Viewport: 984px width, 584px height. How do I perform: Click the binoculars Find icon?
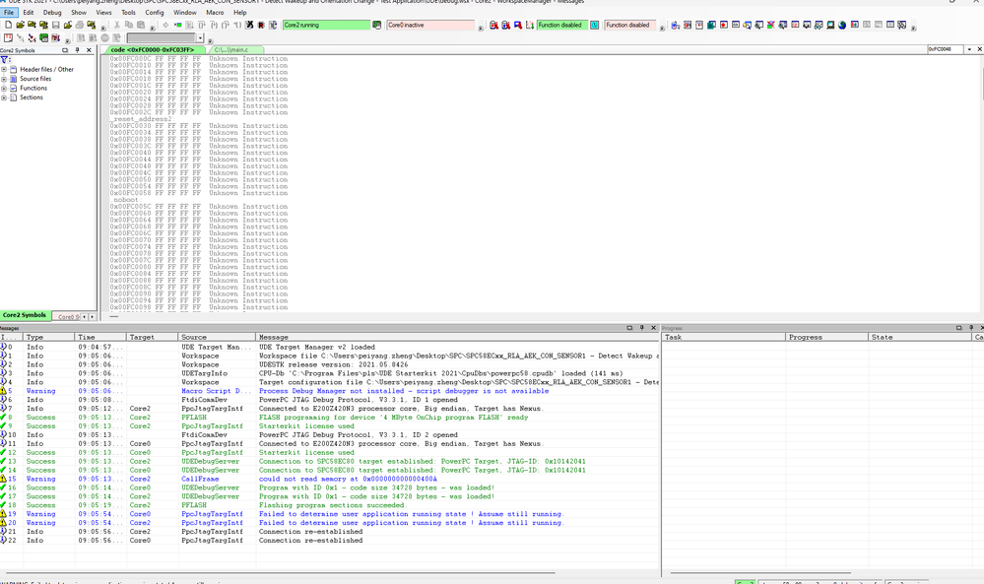click(103, 37)
